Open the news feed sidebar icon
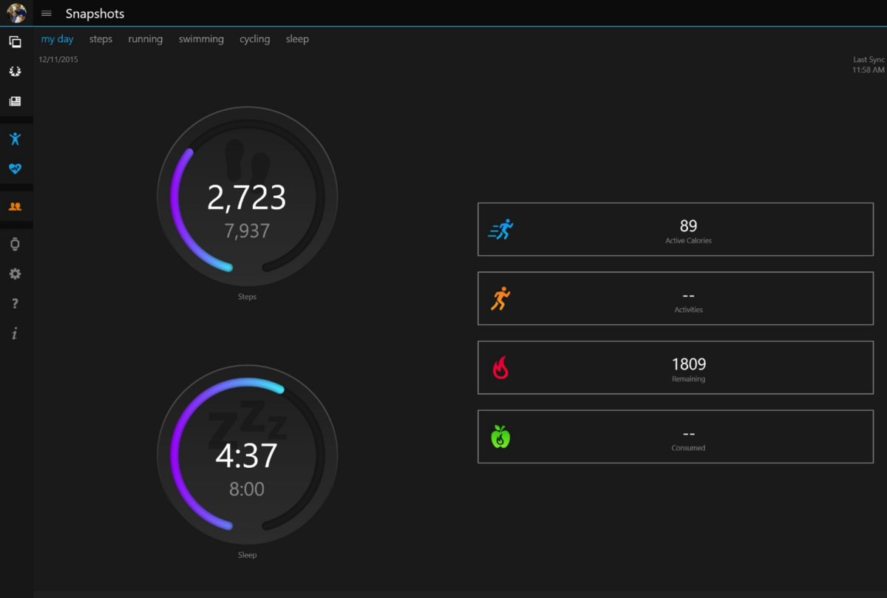Image resolution: width=887 pixels, height=598 pixels. point(15,101)
